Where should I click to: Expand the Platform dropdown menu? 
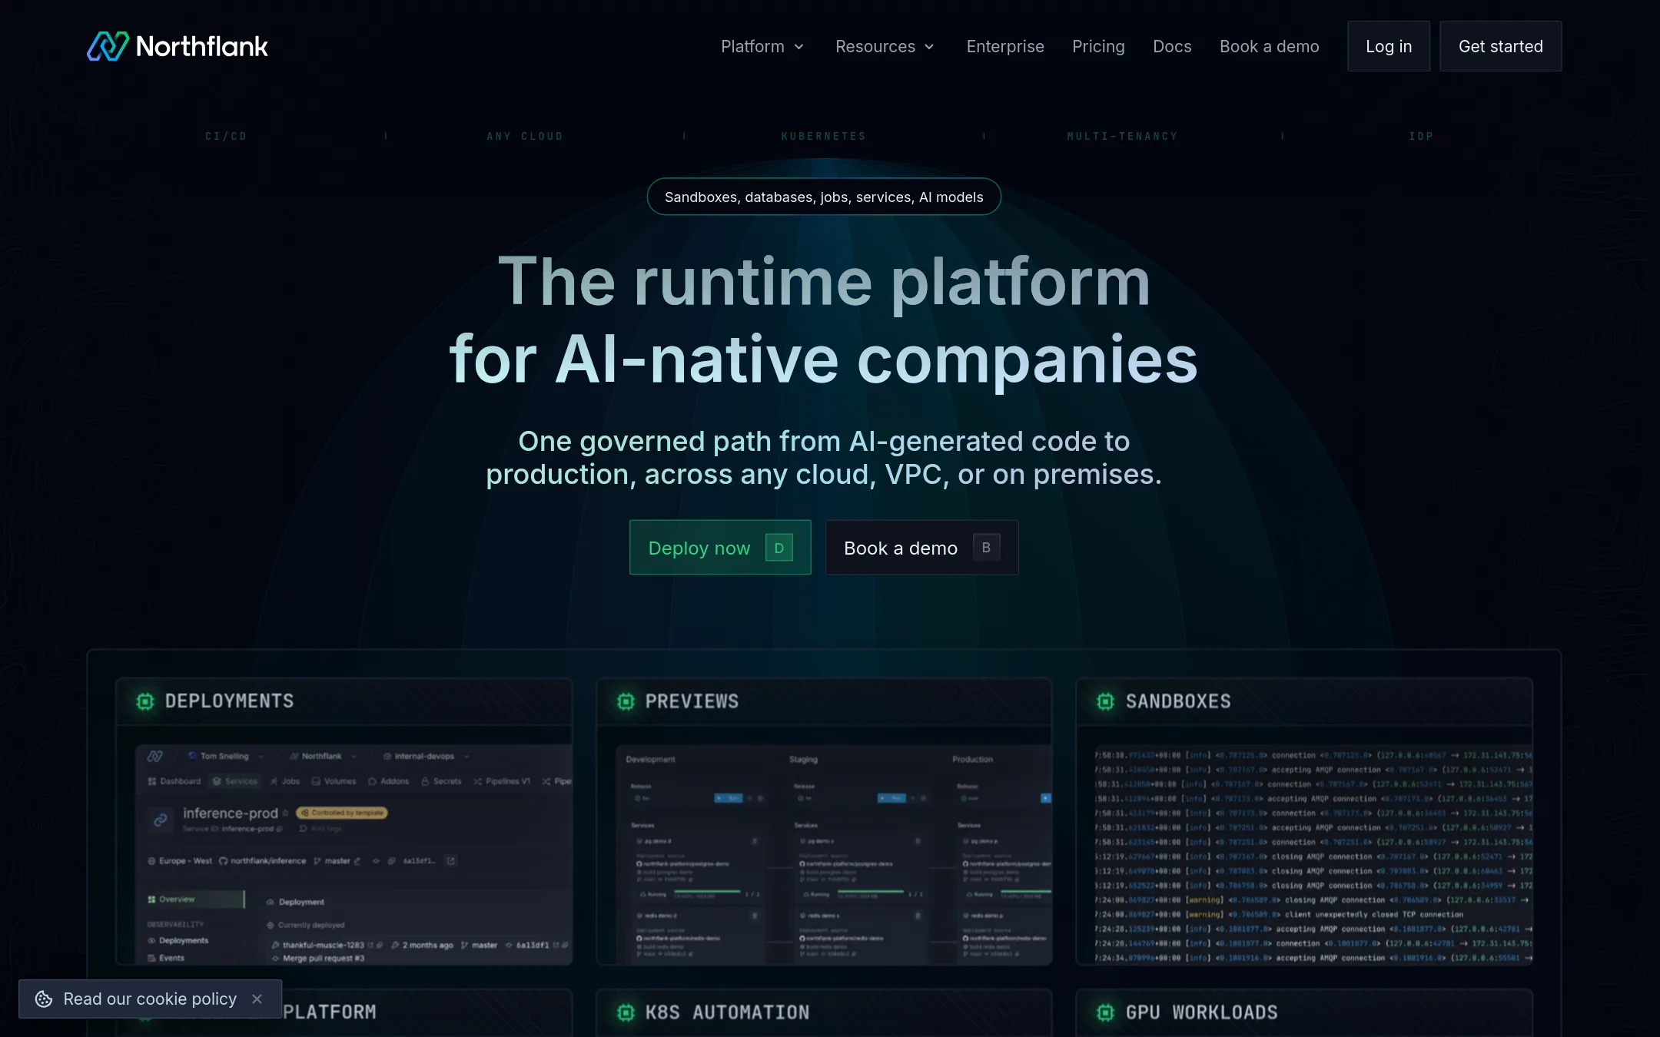[x=762, y=46]
